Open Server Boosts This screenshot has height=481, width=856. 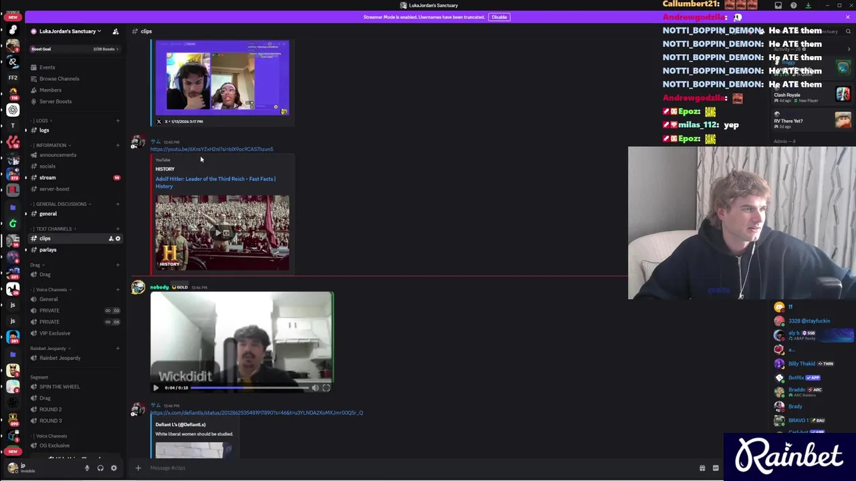coord(55,102)
